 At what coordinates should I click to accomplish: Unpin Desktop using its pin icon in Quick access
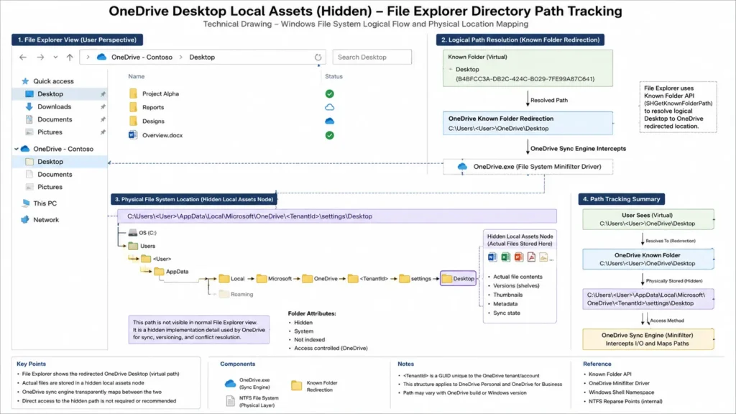[x=103, y=94]
